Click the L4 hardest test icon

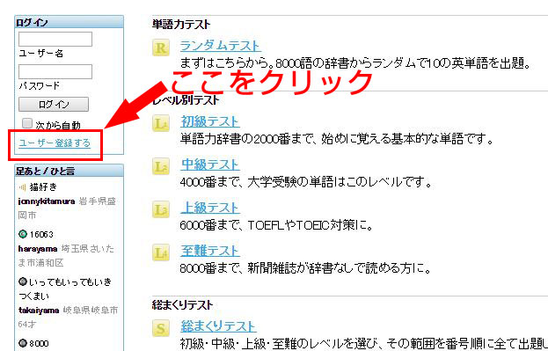click(161, 252)
